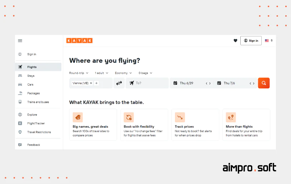Screen dimensions: 291x184
Task: Expand the Economy cabin class dropdown
Action: (123, 73)
